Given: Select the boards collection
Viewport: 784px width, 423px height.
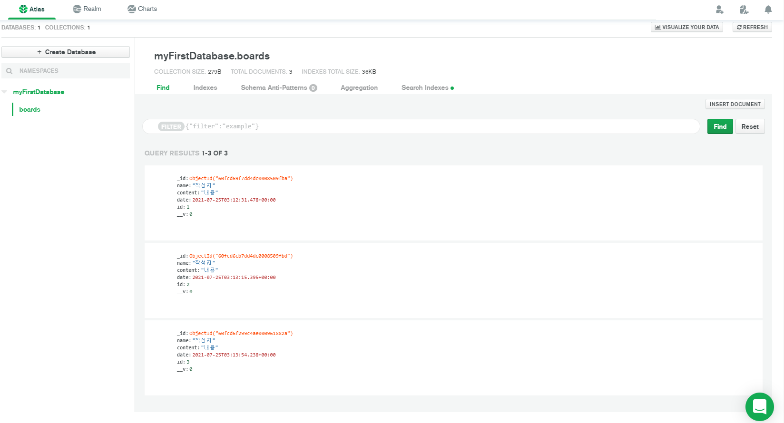Looking at the screenshot, I should [x=29, y=109].
